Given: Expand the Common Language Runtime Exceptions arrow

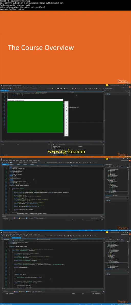Looking at the screenshot, I should (54, 149).
